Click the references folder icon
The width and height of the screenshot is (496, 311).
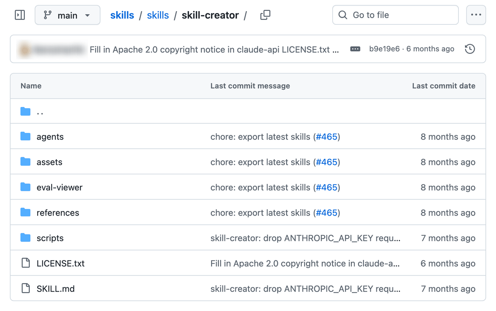tap(26, 212)
